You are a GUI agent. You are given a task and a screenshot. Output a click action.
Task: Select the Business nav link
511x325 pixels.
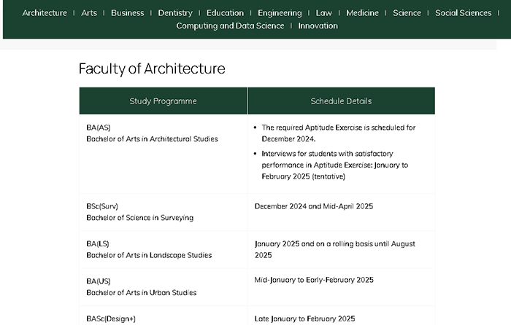coord(128,13)
